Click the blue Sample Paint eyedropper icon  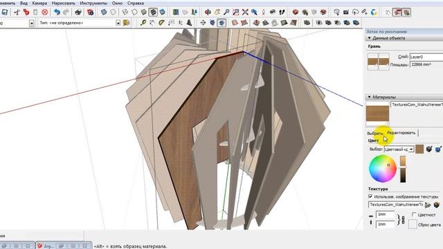click(438, 149)
